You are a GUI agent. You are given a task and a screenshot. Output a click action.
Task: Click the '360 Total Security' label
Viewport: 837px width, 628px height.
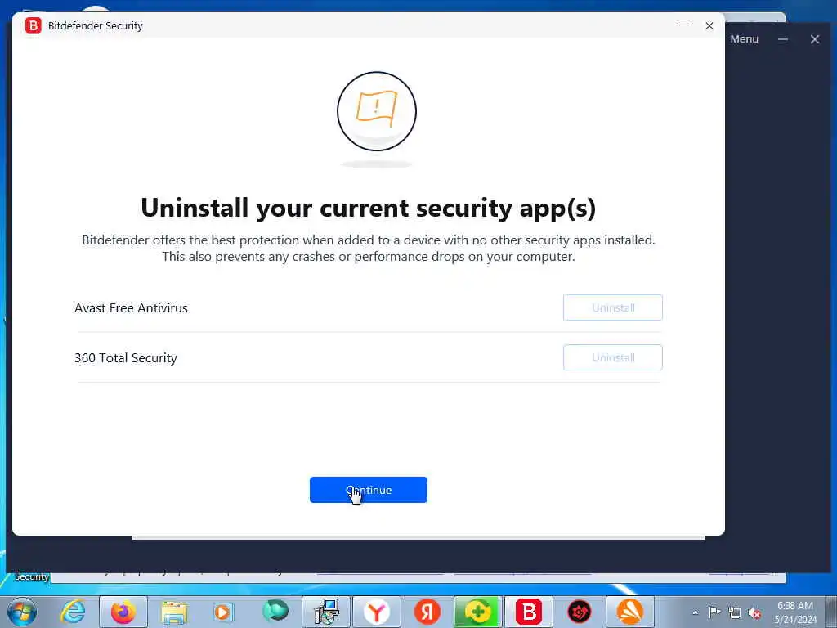click(125, 358)
